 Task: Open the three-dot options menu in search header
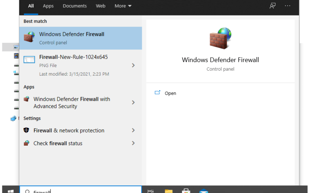point(287,6)
